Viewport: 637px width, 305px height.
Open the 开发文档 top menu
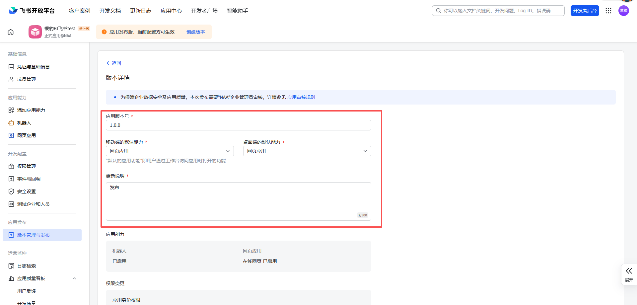coord(110,11)
